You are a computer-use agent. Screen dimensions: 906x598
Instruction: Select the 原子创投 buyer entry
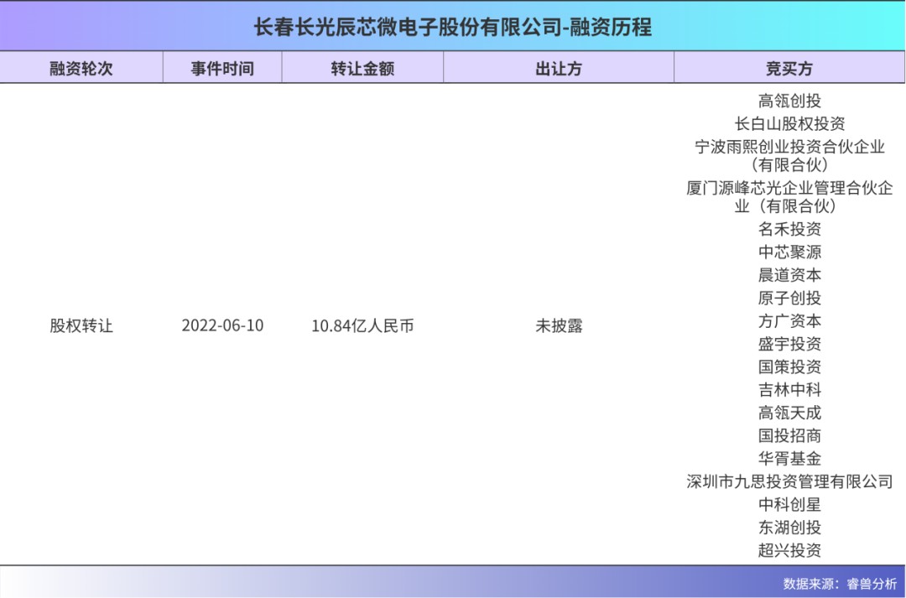pyautogui.click(x=789, y=298)
